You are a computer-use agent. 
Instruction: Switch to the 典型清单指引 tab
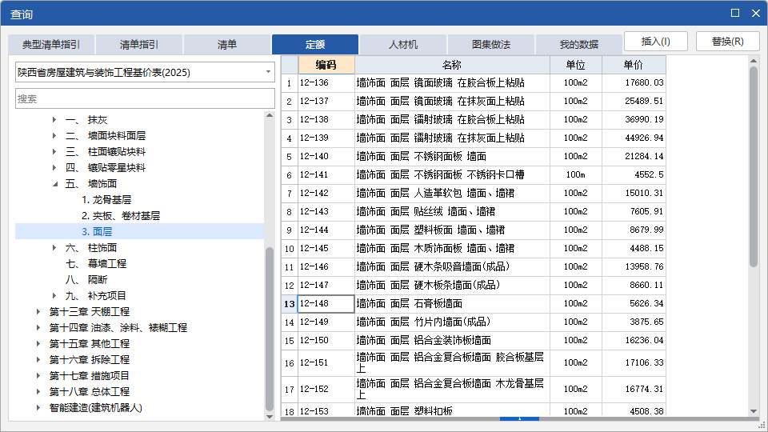pos(51,45)
